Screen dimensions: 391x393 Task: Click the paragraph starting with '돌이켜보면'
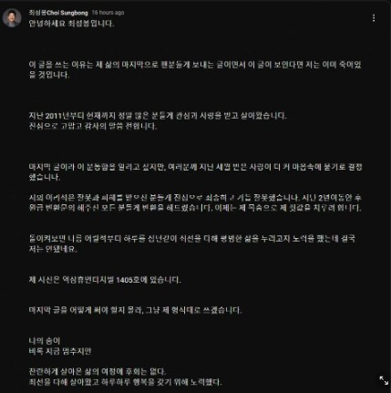point(192,243)
